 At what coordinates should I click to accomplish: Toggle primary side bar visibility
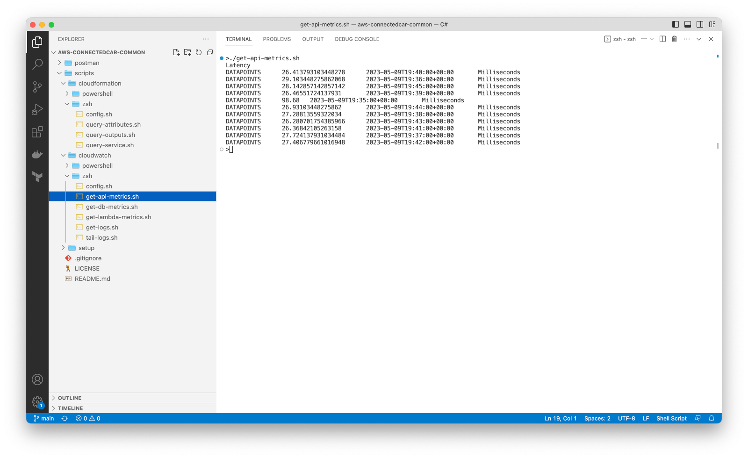[x=676, y=24]
